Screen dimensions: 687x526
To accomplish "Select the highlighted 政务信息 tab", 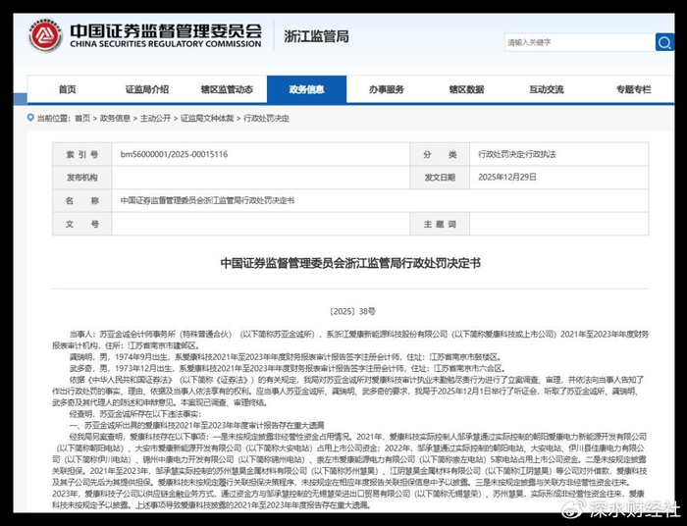I will [306, 89].
